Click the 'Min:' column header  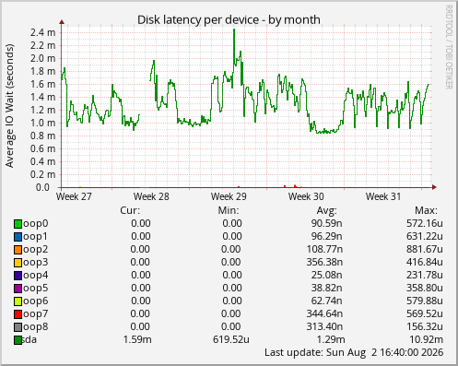(x=229, y=210)
